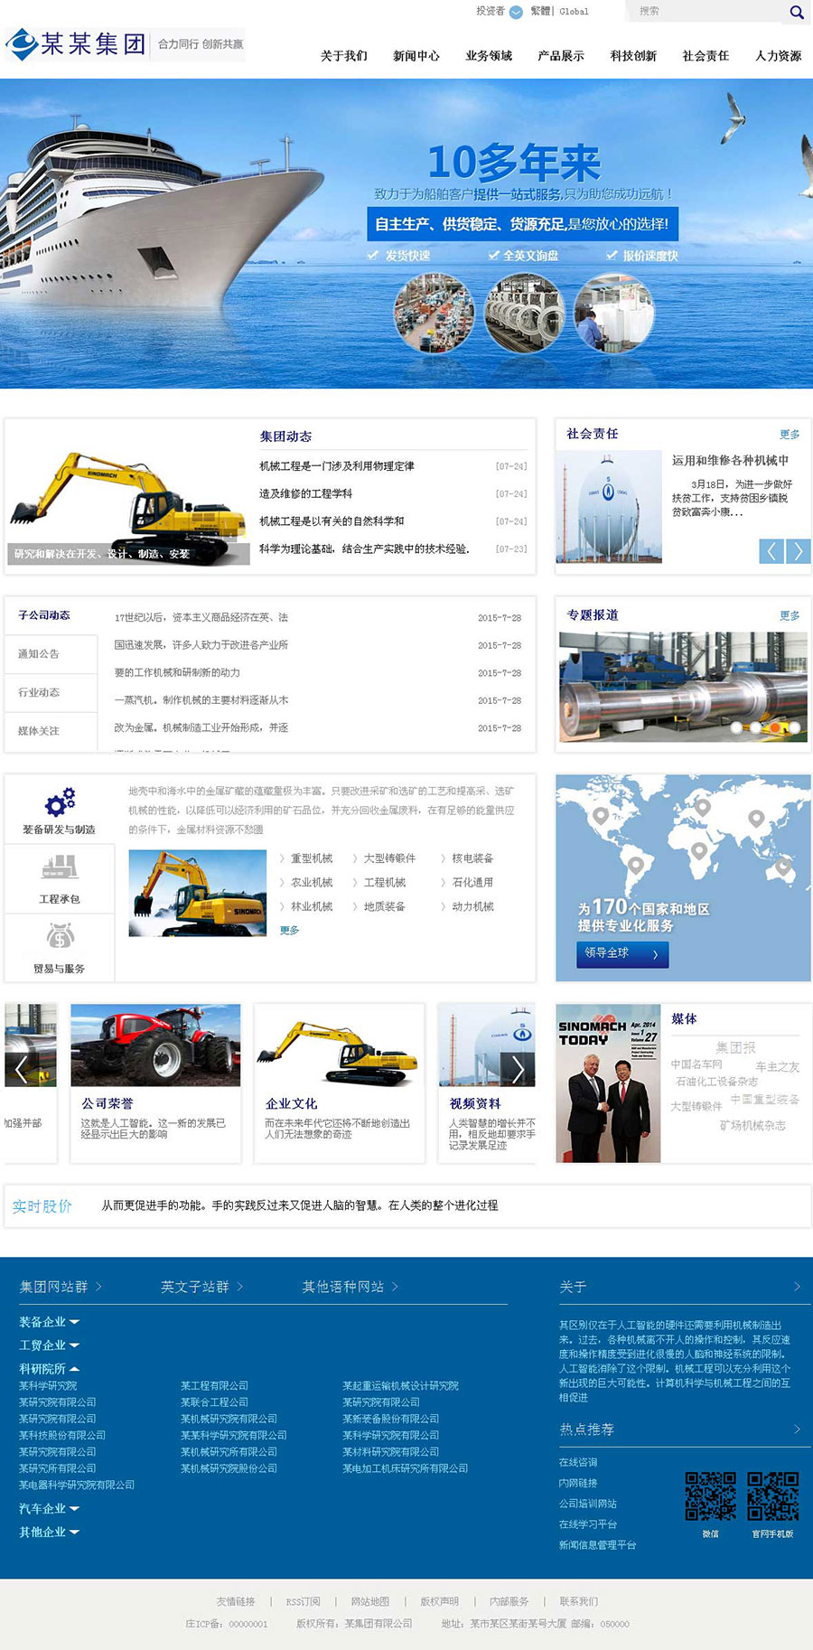
Task: Select the 子公司动态 tab
Action: 44,615
